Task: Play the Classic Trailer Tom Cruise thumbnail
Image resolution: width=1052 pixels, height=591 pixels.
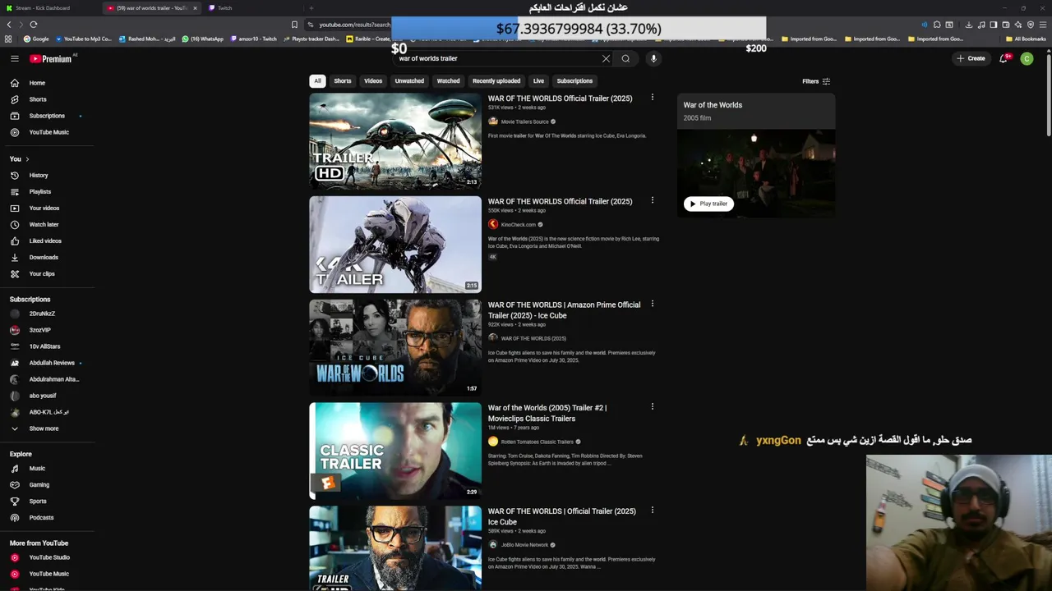Action: [x=395, y=451]
